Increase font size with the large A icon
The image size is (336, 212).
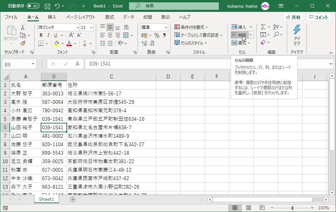(x=71, y=35)
